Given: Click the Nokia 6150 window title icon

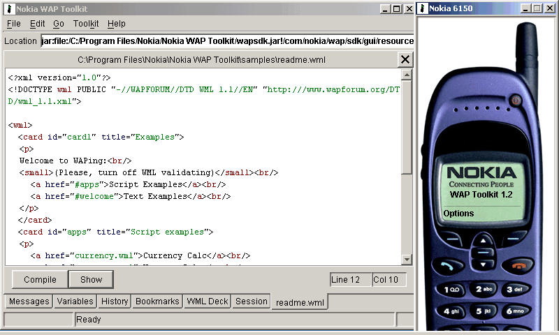Looking at the screenshot, I should click(x=423, y=8).
